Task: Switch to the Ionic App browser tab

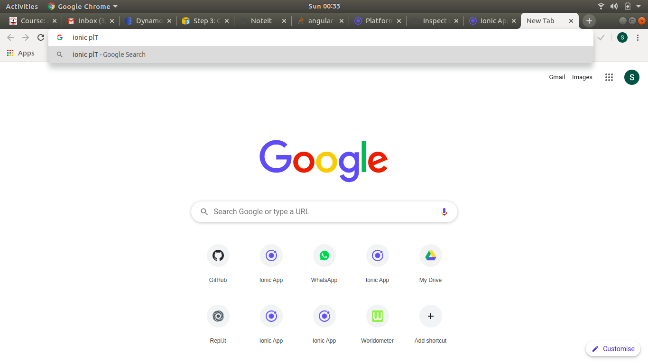Action: (492, 21)
